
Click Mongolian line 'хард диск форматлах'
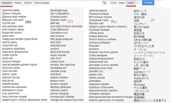pyautogui.click(x=15, y=52)
